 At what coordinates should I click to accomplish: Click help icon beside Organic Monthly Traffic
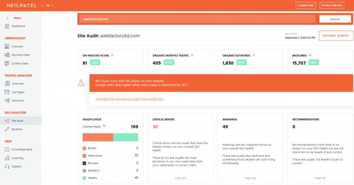pyautogui.click(x=192, y=55)
